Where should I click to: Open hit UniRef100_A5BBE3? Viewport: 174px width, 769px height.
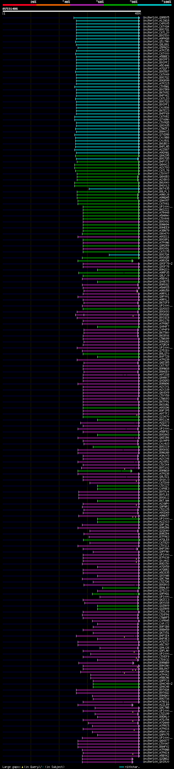coord(156,56)
